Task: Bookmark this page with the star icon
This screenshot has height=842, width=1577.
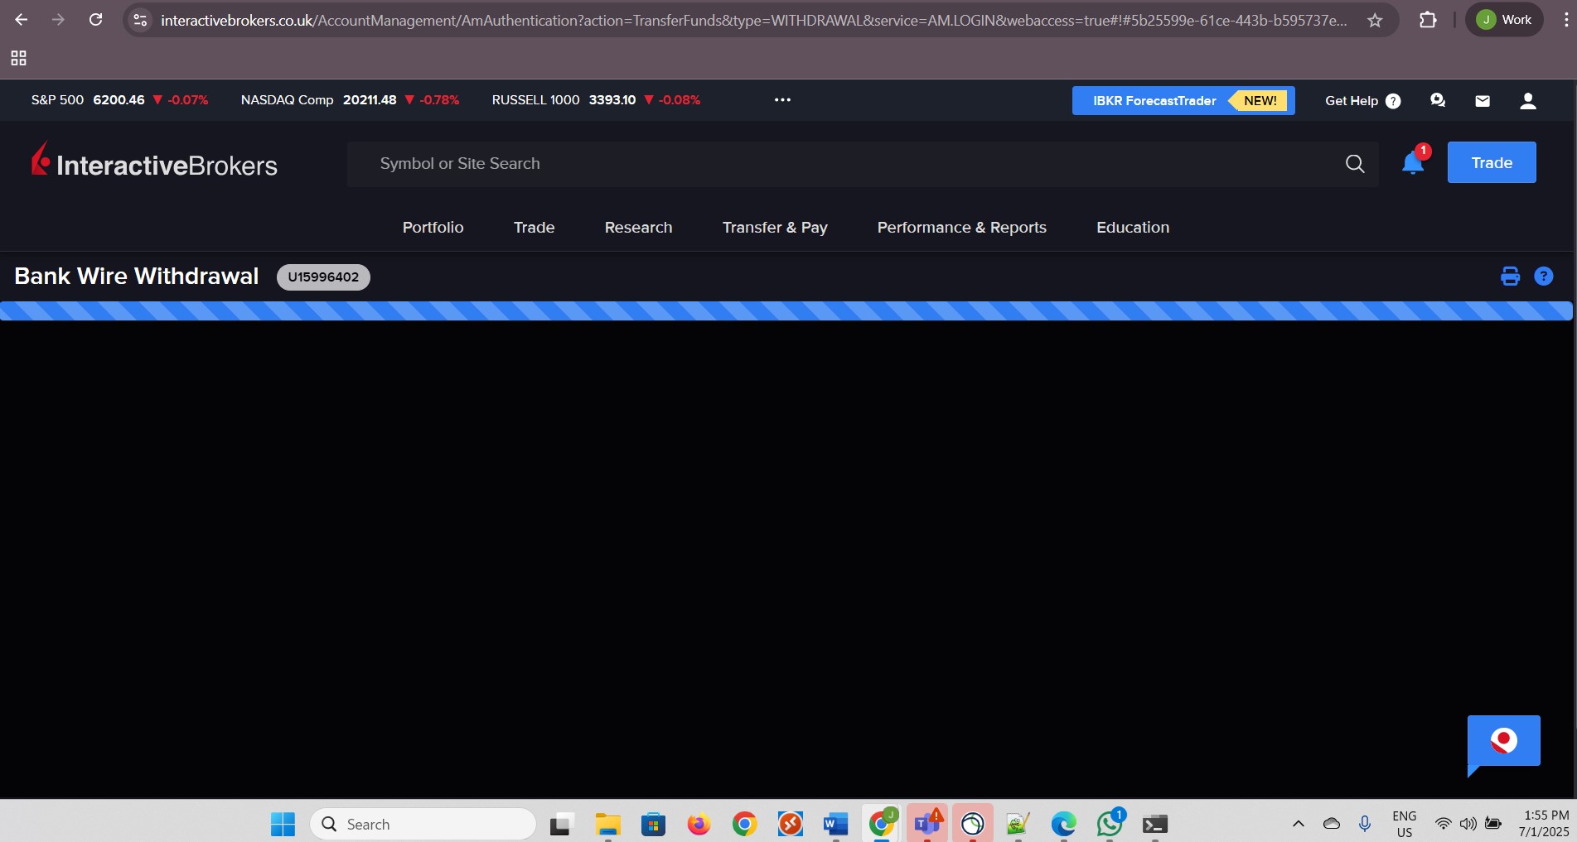Action: point(1375,20)
